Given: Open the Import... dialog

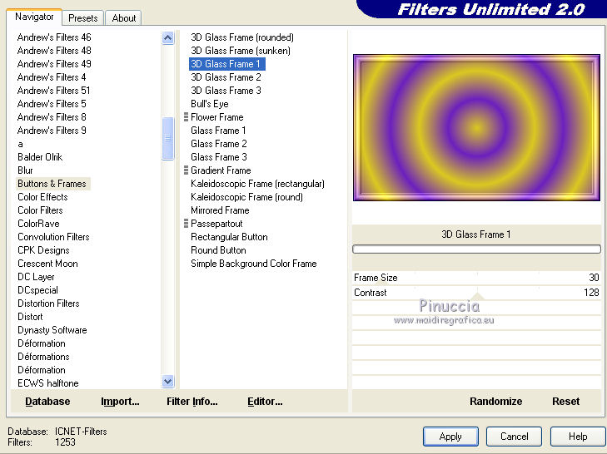Looking at the screenshot, I should pos(120,402).
